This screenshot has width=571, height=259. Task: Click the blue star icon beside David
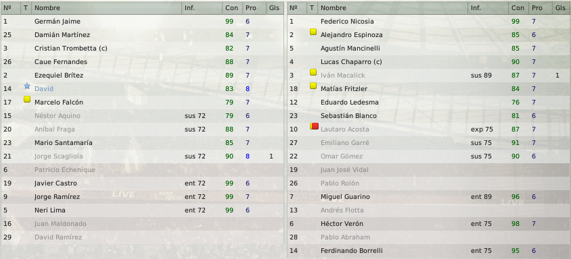(x=26, y=86)
